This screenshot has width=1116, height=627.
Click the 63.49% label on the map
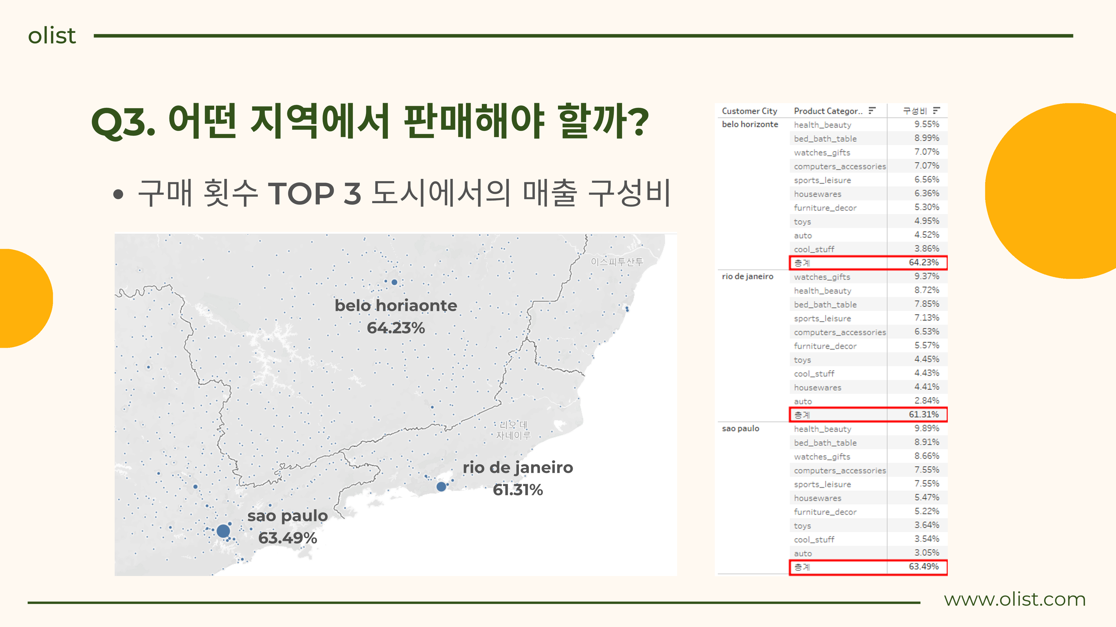coord(288,538)
